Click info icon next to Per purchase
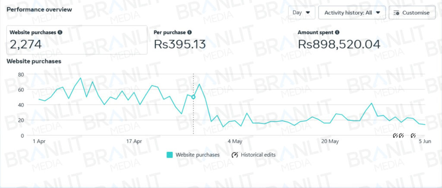 point(189,32)
